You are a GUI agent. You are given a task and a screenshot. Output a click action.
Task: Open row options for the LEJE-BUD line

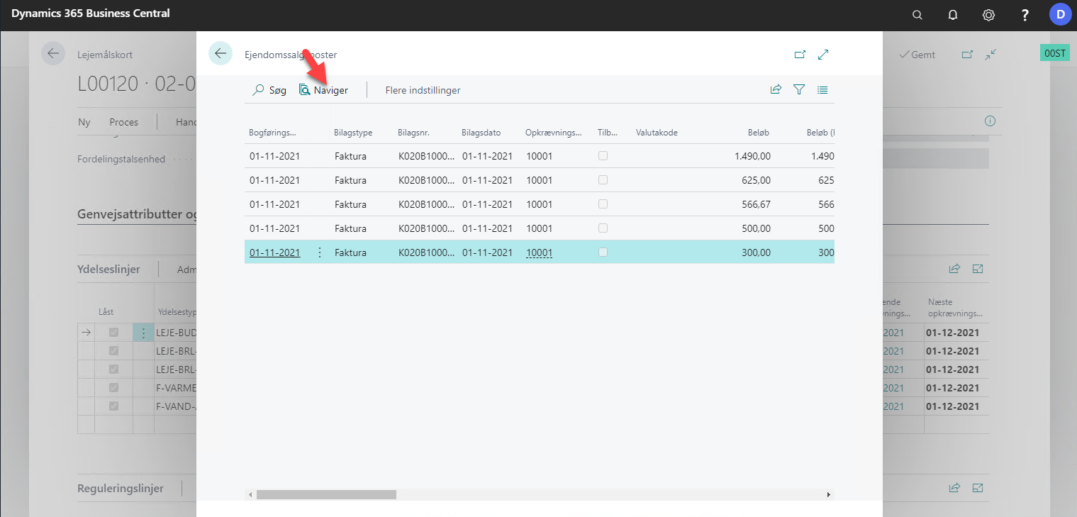(143, 333)
